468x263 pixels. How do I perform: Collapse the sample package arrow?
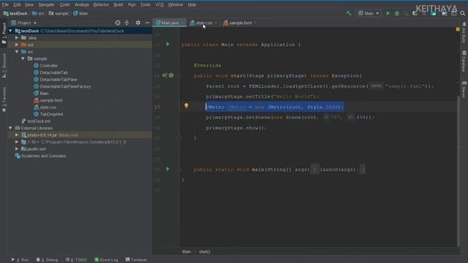pos(23,58)
